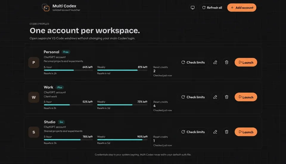Click Personal's reset credits value 2
Screen dimensions: 286x164
(x=154, y=71)
